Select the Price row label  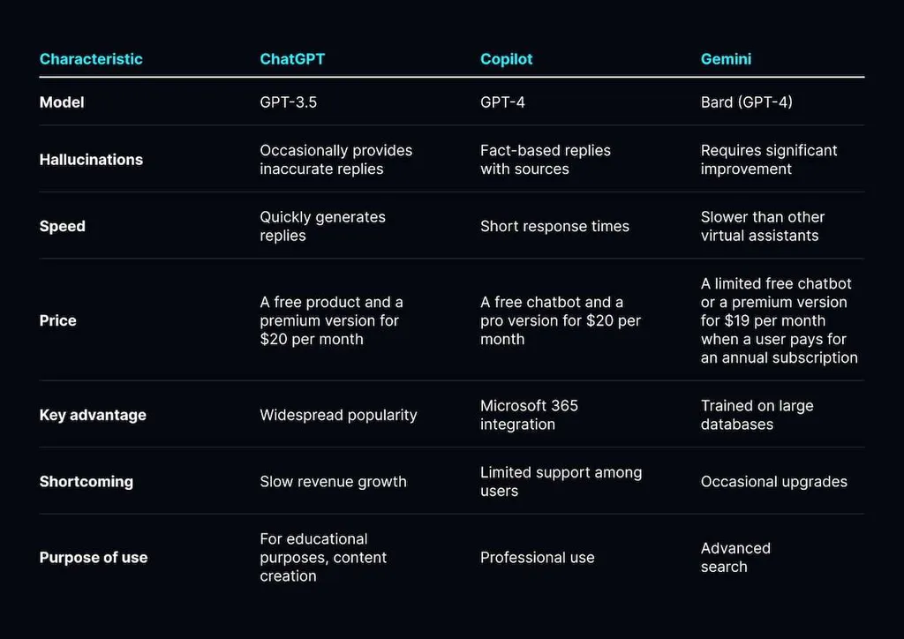pos(57,320)
